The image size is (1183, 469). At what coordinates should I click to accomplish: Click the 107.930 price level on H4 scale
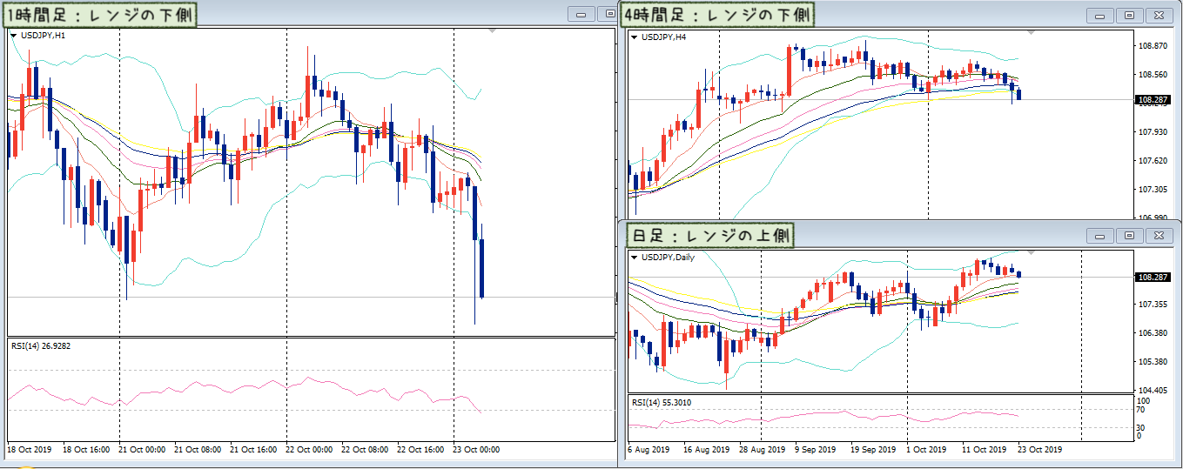pyautogui.click(x=1153, y=132)
